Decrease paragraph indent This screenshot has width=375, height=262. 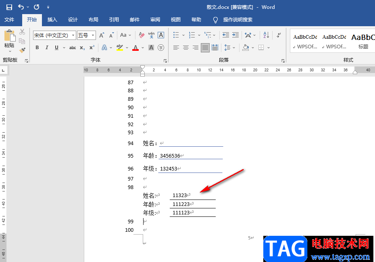[225, 35]
